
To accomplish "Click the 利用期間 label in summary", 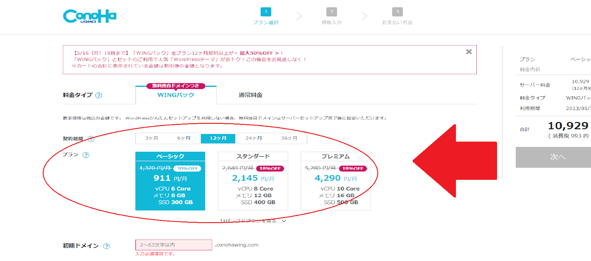I will [x=530, y=108].
